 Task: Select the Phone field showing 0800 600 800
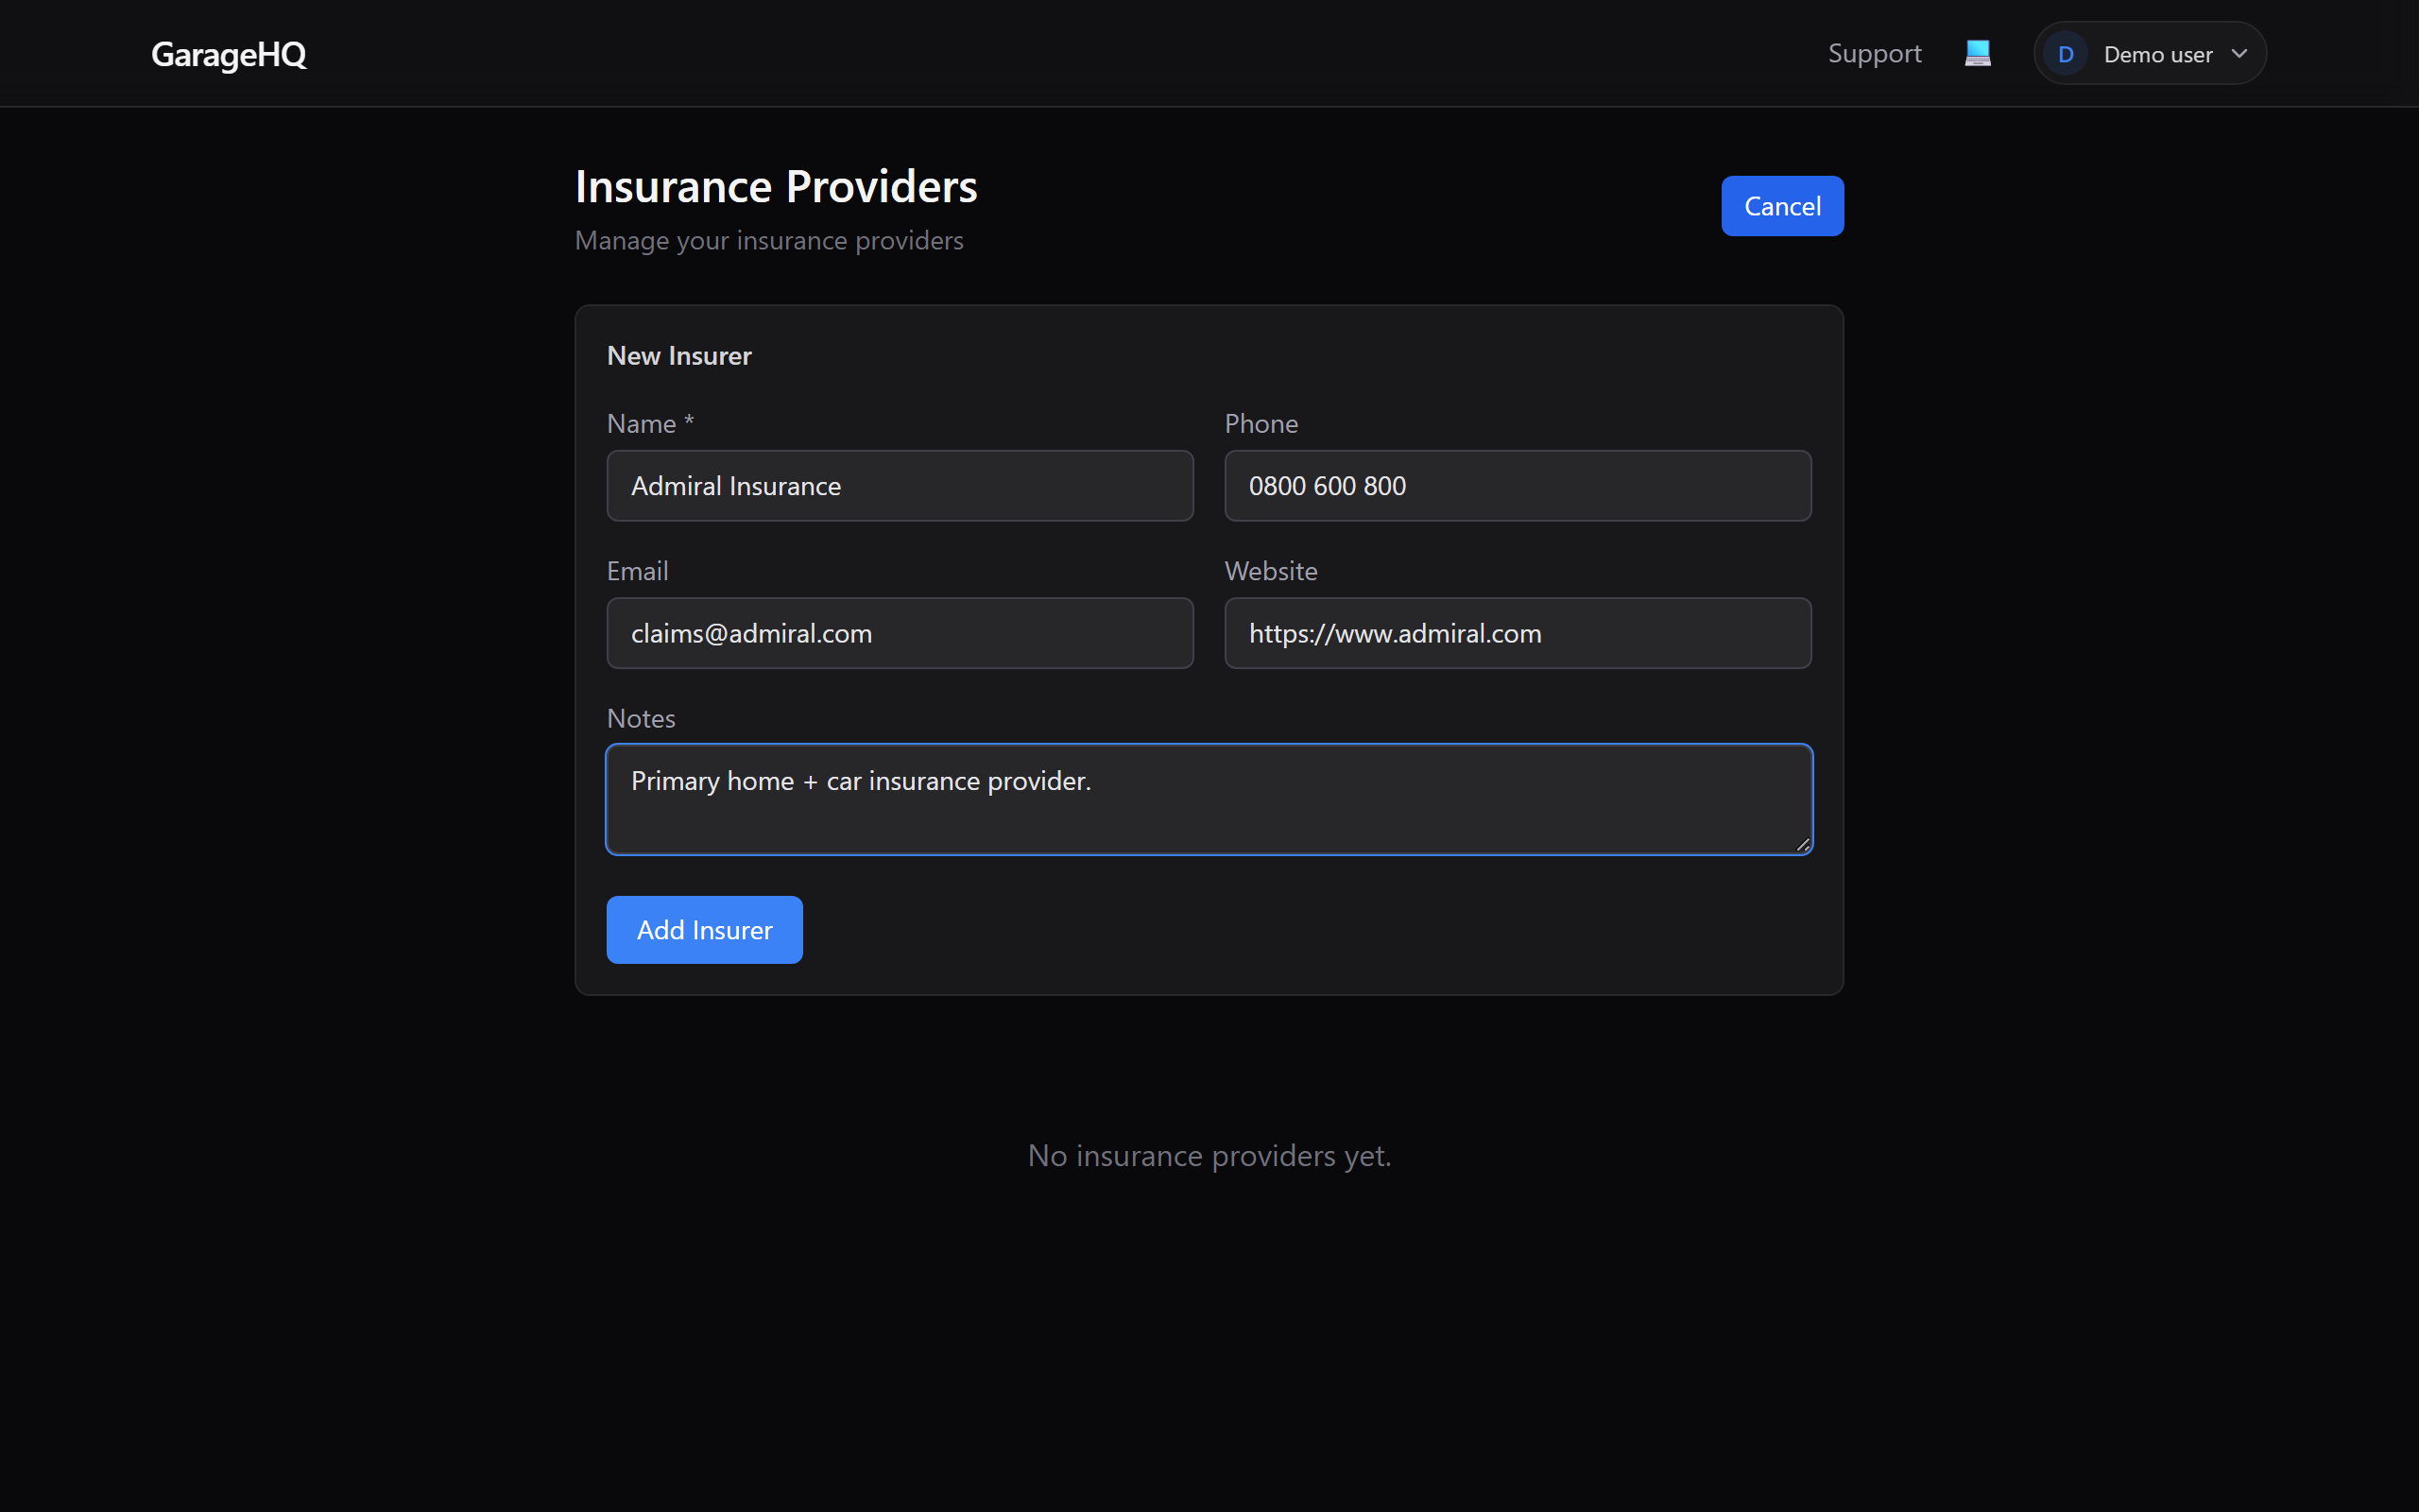tap(1517, 485)
